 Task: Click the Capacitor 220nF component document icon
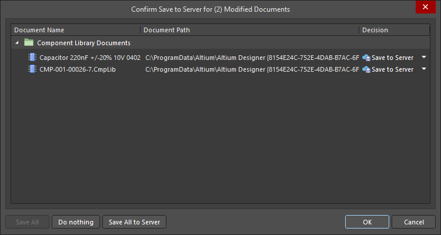pos(32,58)
